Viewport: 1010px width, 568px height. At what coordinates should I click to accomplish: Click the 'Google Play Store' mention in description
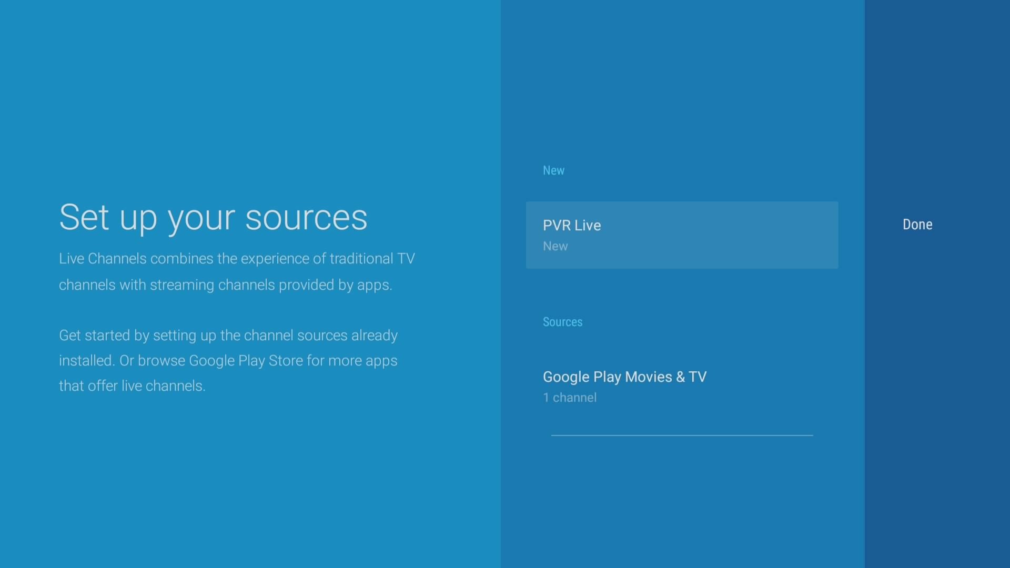click(x=246, y=361)
